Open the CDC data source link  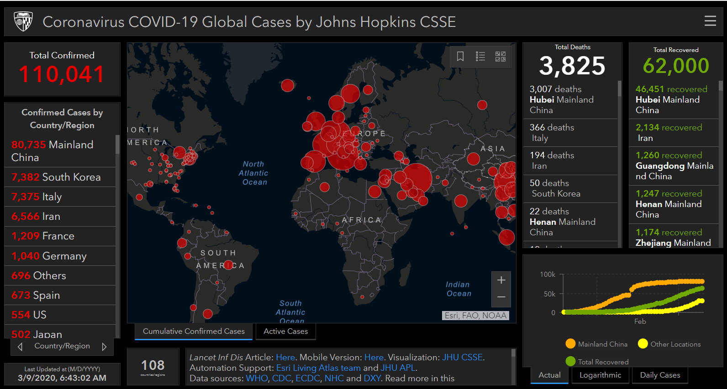tap(282, 379)
